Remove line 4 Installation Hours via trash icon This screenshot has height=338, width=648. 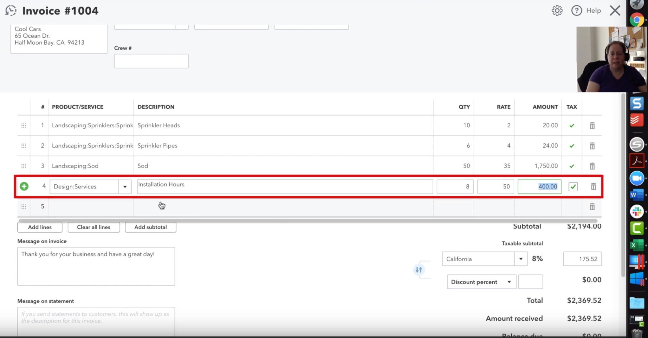[x=593, y=187]
